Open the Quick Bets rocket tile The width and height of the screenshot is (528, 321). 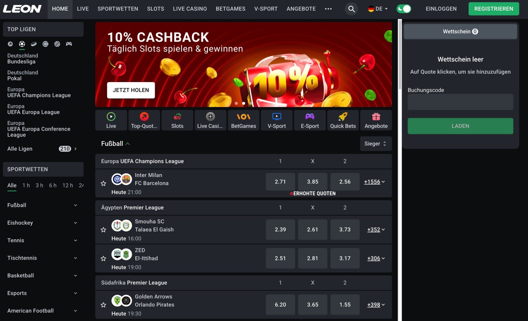coord(343,120)
